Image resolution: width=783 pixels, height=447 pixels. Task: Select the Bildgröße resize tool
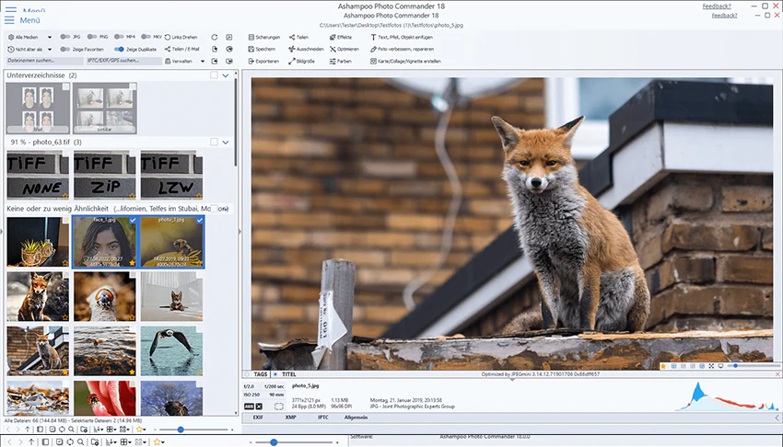click(x=301, y=62)
